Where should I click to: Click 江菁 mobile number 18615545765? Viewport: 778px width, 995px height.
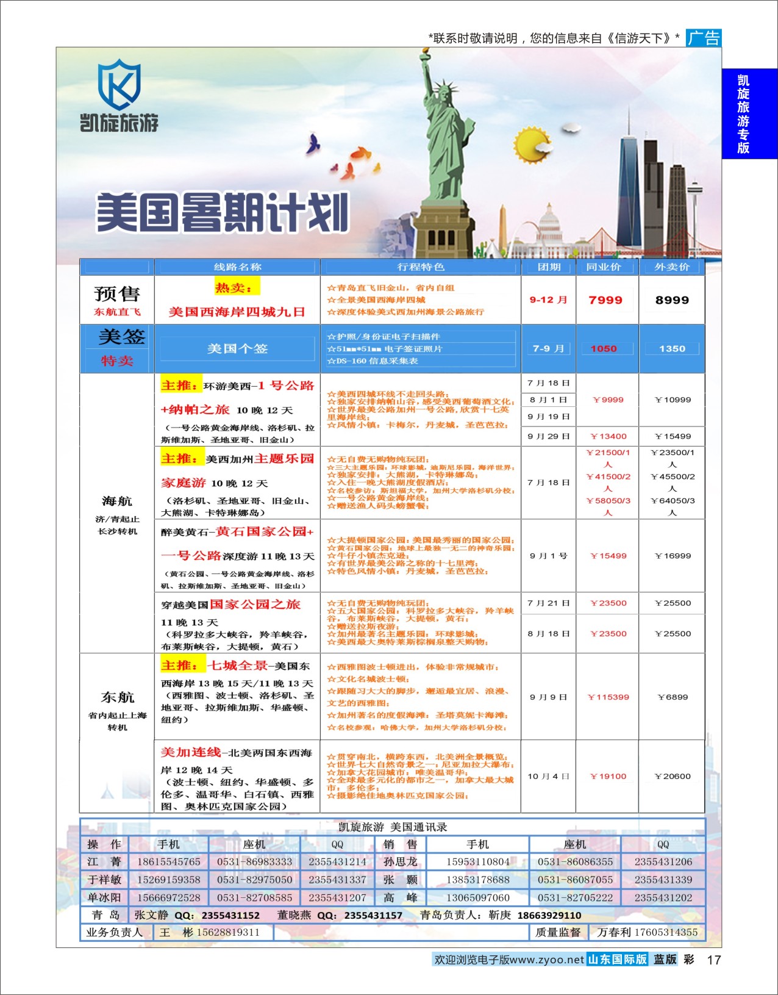(169, 861)
